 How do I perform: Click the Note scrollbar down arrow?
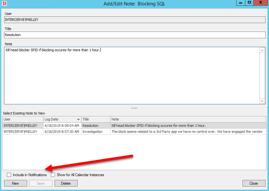[x=262, y=101]
